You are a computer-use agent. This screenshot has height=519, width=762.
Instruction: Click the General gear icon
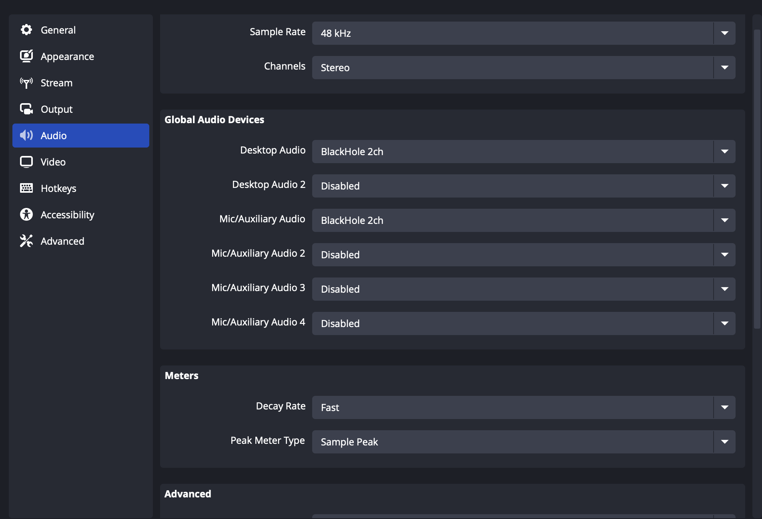pos(26,30)
